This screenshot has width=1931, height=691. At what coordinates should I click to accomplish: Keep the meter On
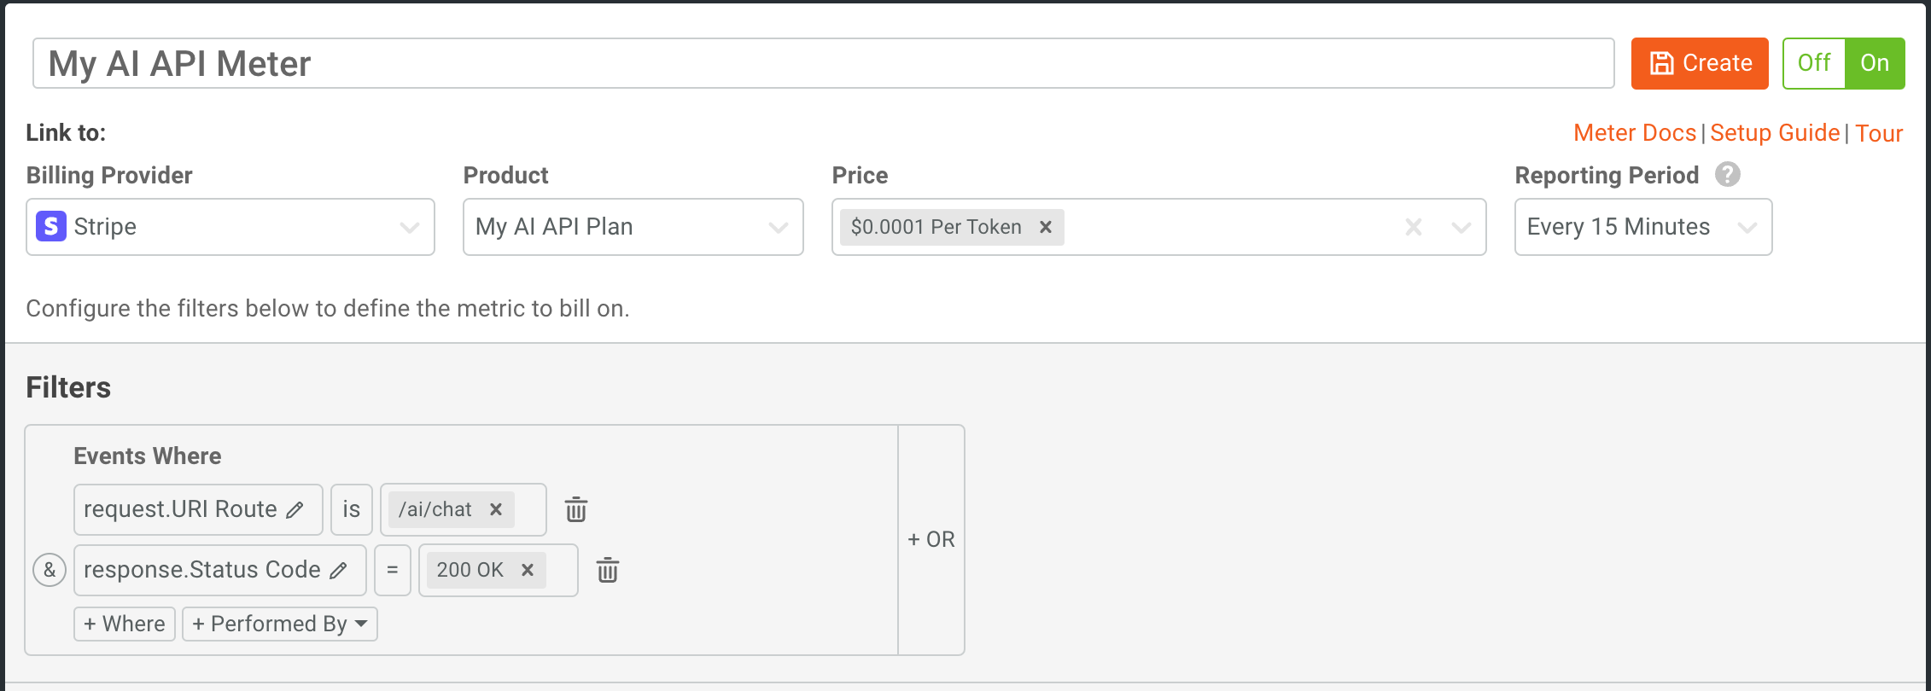click(1875, 62)
